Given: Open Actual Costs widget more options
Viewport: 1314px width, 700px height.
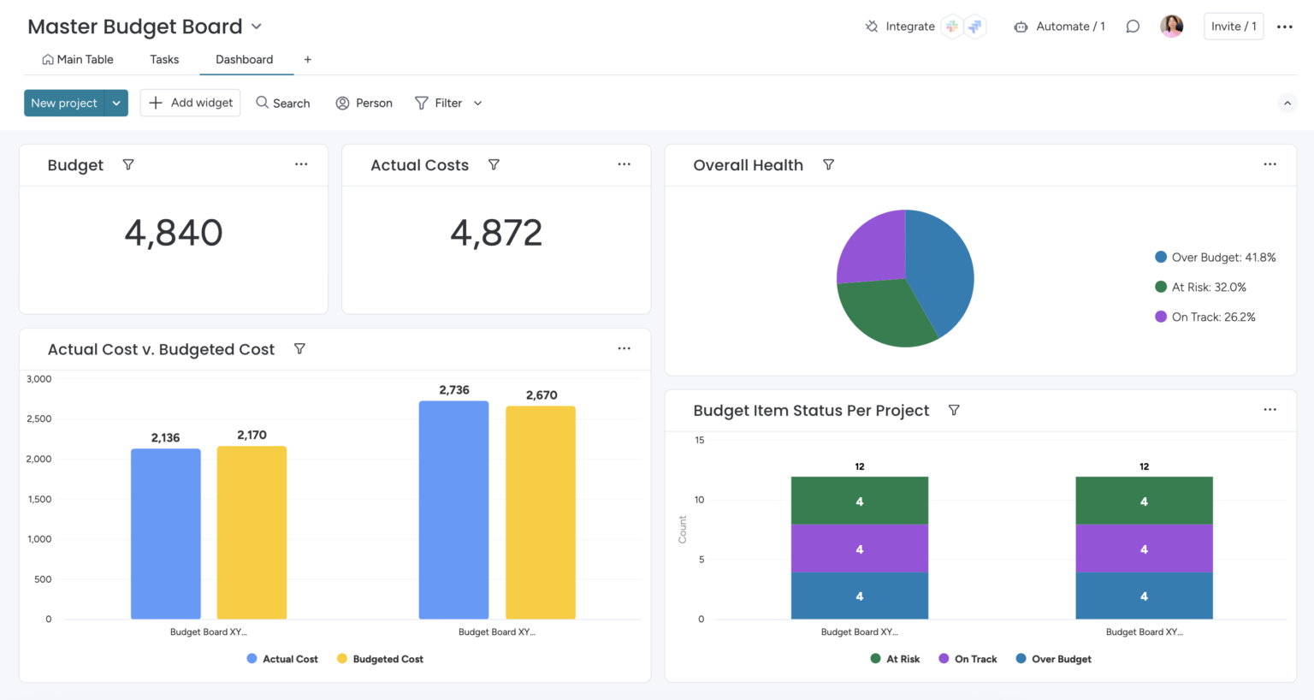Looking at the screenshot, I should pyautogui.click(x=624, y=164).
